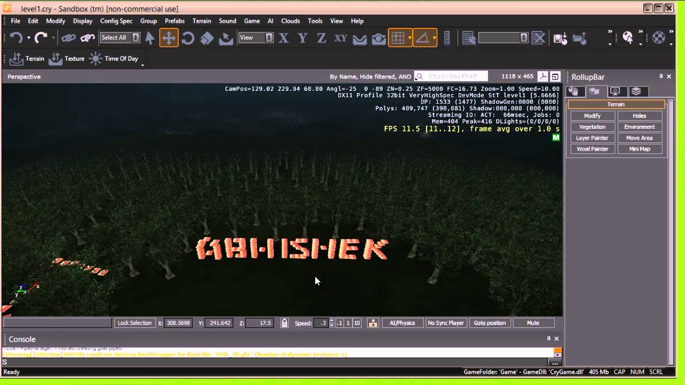Viewport: 685px width, 385px height.
Task: Toggle Snap angle button
Action: coord(422,37)
